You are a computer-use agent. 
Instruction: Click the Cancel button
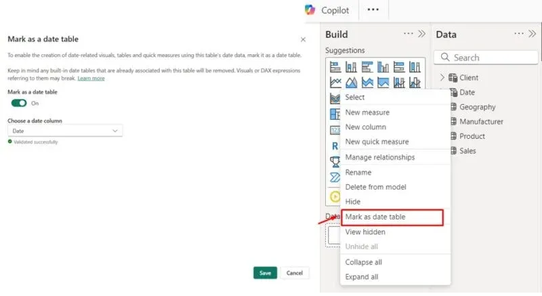coord(295,273)
